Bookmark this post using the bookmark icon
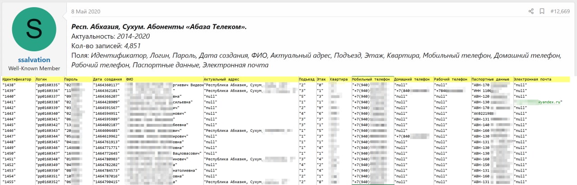Screen dimensions: 577x185 pyautogui.click(x=542, y=11)
